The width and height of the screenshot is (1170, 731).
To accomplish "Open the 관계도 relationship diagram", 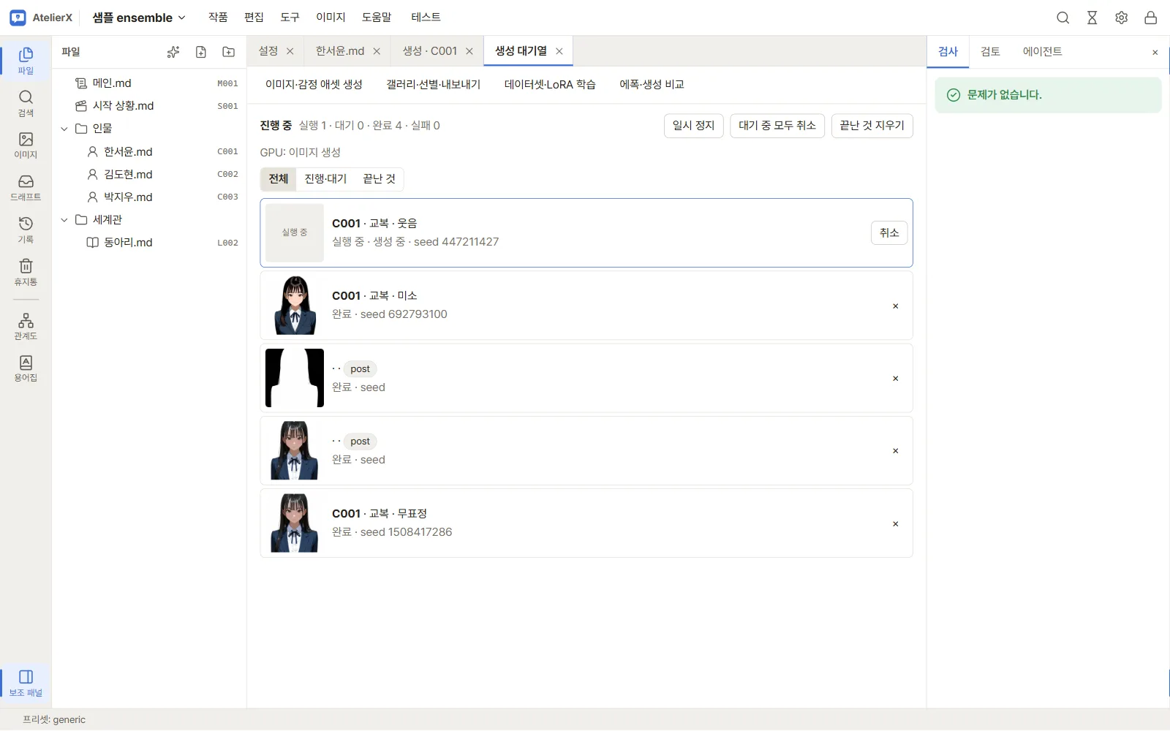I will pyautogui.click(x=26, y=327).
